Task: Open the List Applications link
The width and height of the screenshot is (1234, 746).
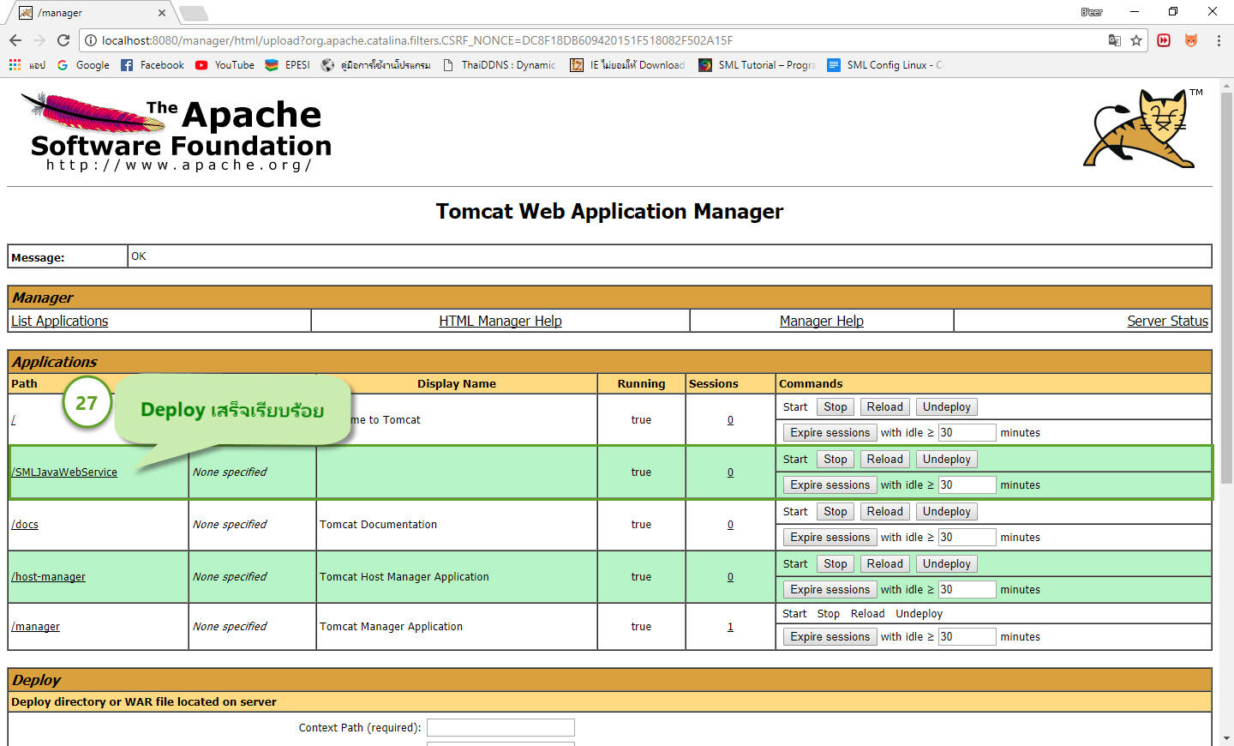Action: [60, 321]
